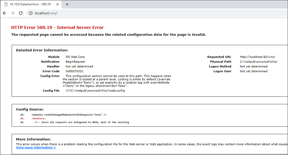Click the browser forward arrow

pos(12,13)
